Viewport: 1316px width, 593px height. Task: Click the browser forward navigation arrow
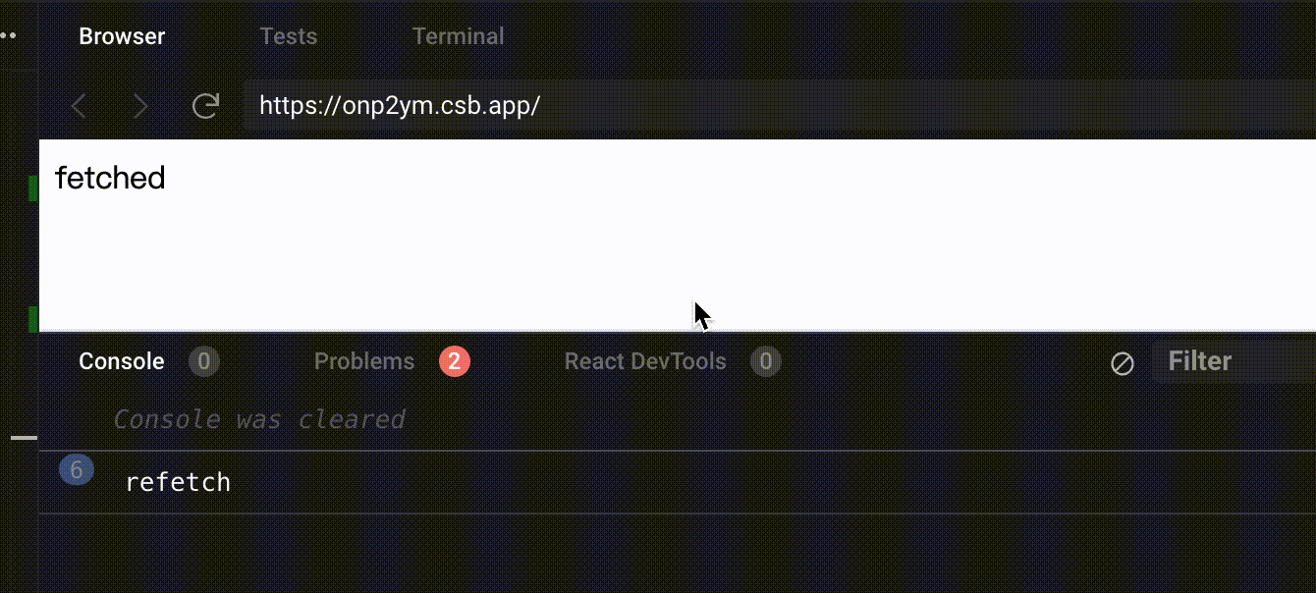[140, 105]
